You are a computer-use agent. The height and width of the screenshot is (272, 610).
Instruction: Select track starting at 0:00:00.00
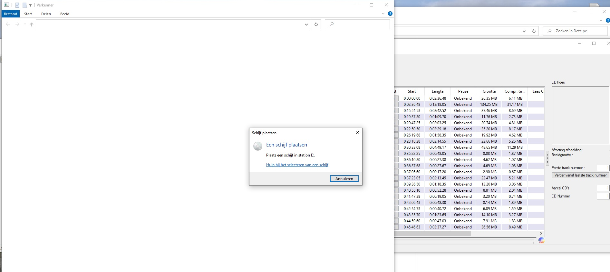pos(412,98)
